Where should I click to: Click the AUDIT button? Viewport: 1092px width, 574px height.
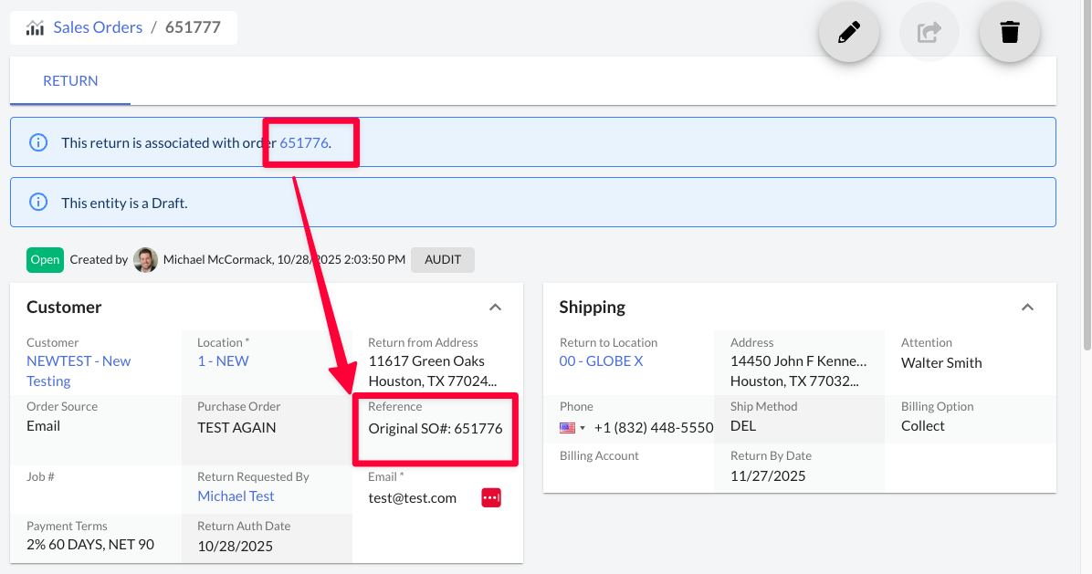(443, 259)
